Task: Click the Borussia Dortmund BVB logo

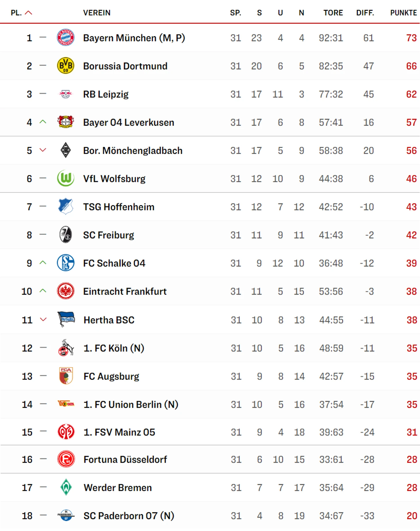Action: [66, 66]
